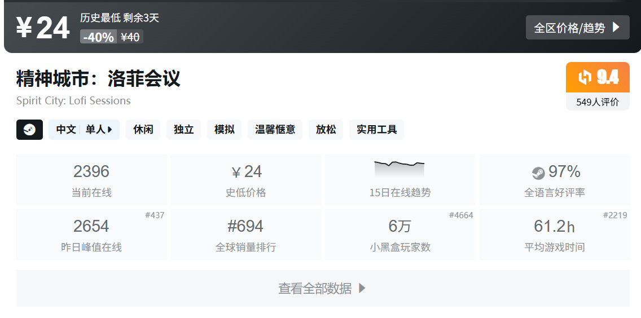This screenshot has width=641, height=318.
Task: Click the Steam icon next to 97%
Action: click(538, 173)
